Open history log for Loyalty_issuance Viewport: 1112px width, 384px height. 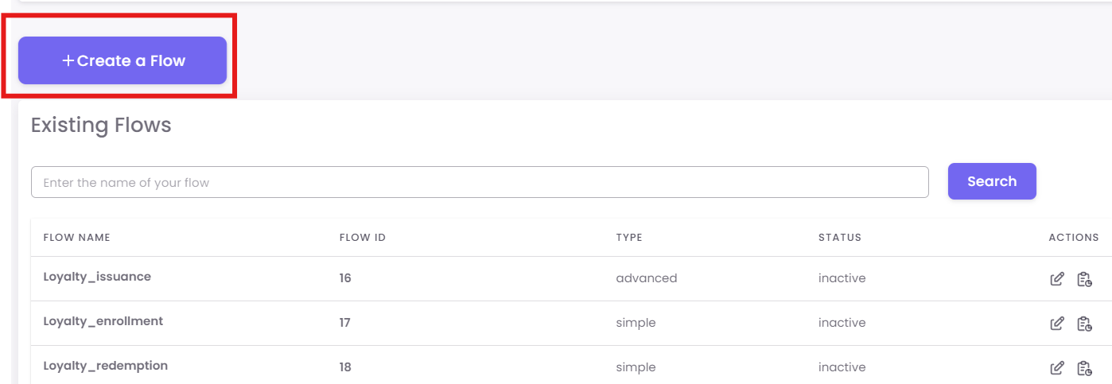pos(1084,279)
